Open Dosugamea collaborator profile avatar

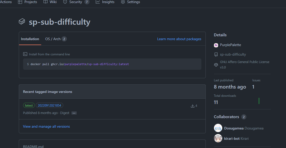click(x=218, y=128)
